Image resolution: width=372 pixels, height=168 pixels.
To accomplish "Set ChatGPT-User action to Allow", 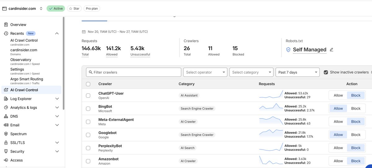I will click(x=338, y=95).
